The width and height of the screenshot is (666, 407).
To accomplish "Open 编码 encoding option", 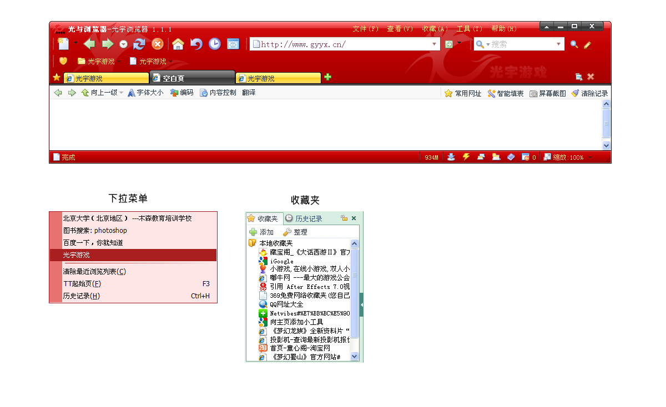I will tap(182, 93).
